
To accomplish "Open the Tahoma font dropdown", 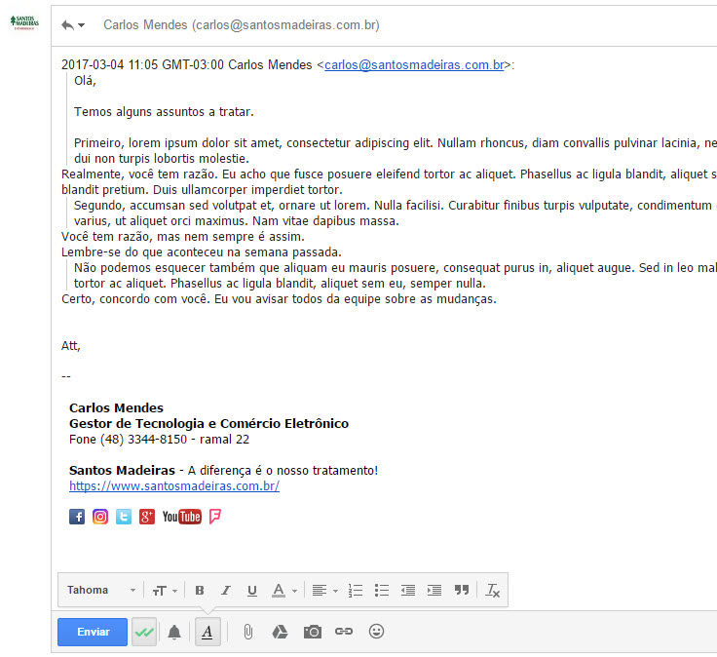I will tap(101, 591).
